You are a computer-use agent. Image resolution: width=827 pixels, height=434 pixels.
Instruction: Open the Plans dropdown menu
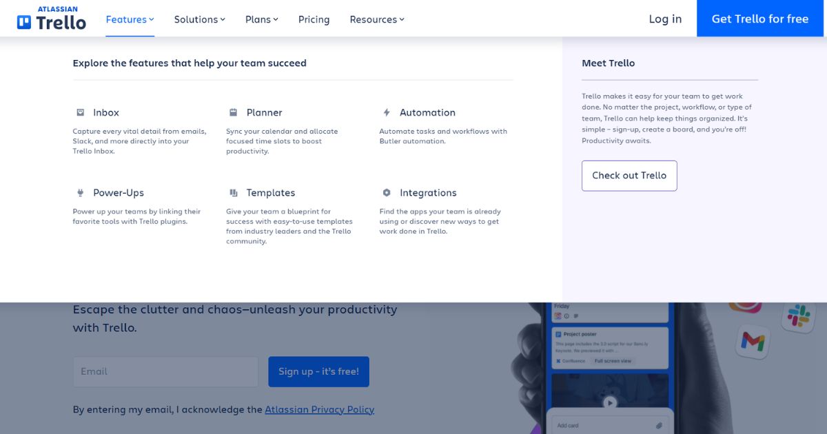tap(261, 19)
